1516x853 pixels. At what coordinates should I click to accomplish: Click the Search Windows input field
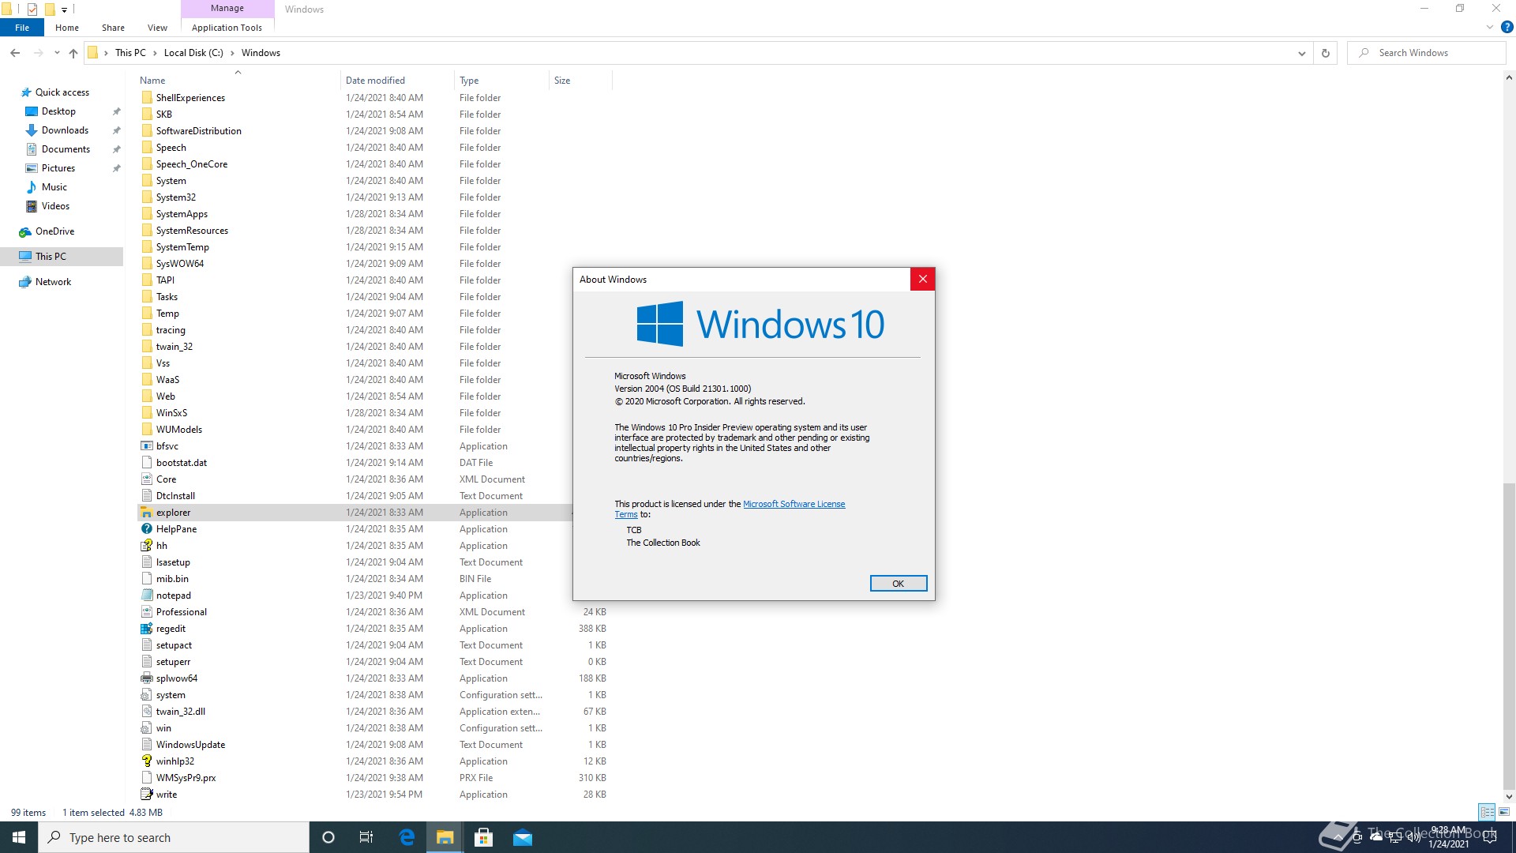[1427, 53]
